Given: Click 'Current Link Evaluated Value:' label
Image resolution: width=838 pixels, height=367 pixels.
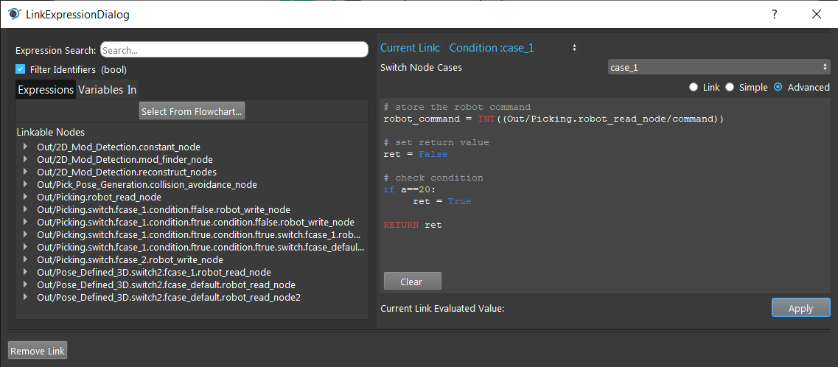Looking at the screenshot, I should tap(442, 308).
